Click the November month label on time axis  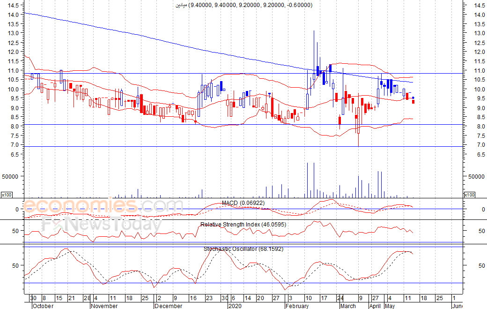pyautogui.click(x=104, y=306)
